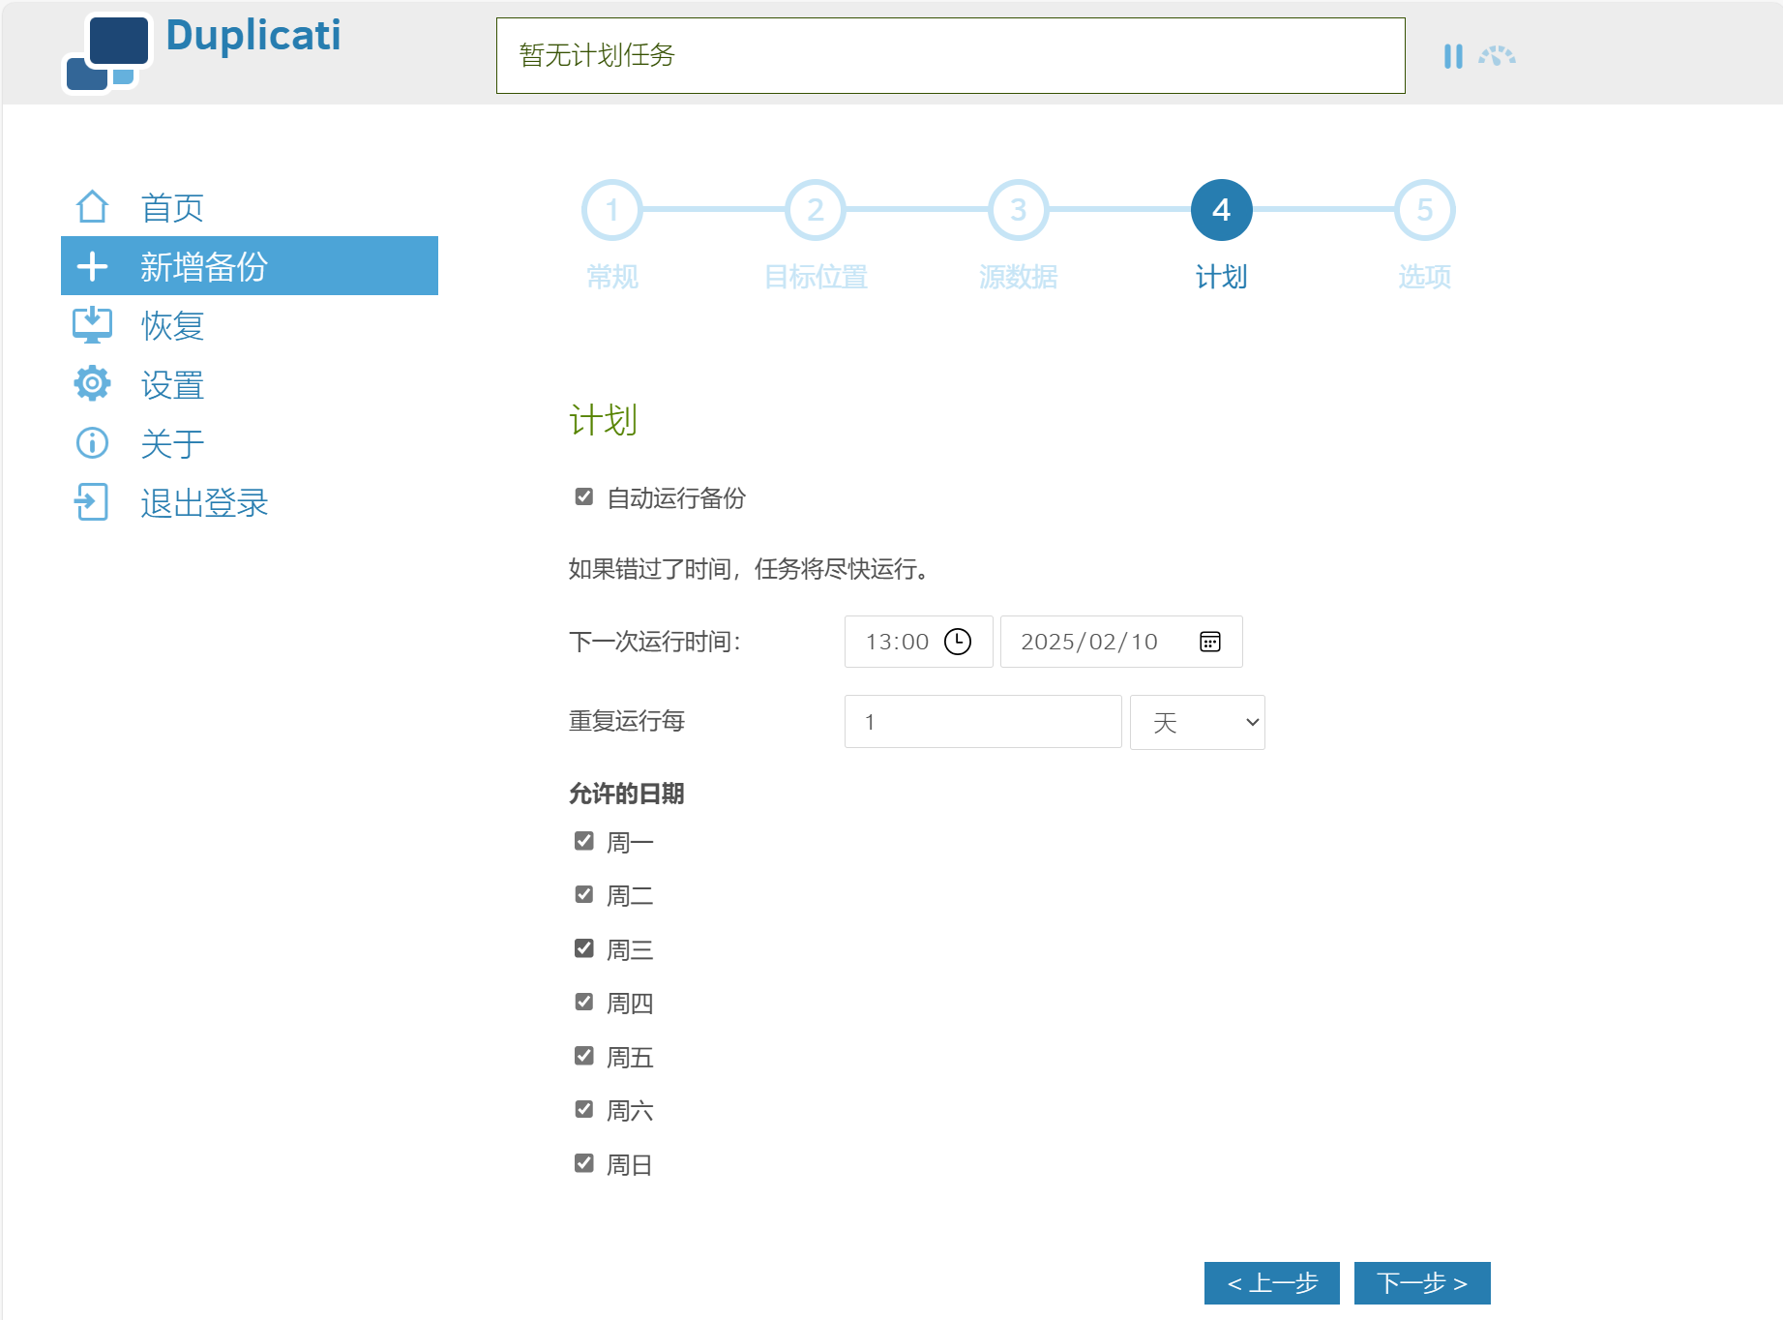Open the 目标位置 step circle
Image resolution: width=1783 pixels, height=1320 pixels.
coord(816,209)
